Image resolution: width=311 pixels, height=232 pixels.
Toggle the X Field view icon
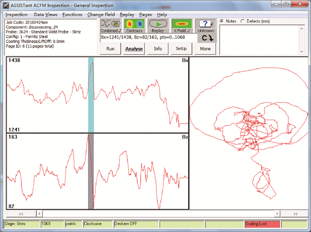click(x=182, y=24)
